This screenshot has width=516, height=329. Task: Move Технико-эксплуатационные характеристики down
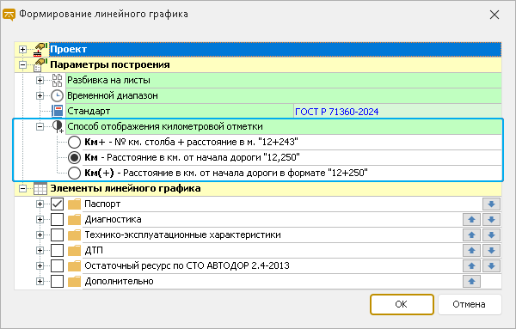[x=491, y=235]
